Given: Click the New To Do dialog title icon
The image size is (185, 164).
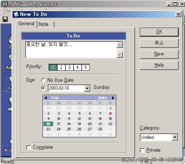Looking at the screenshot, I should point(16,14).
